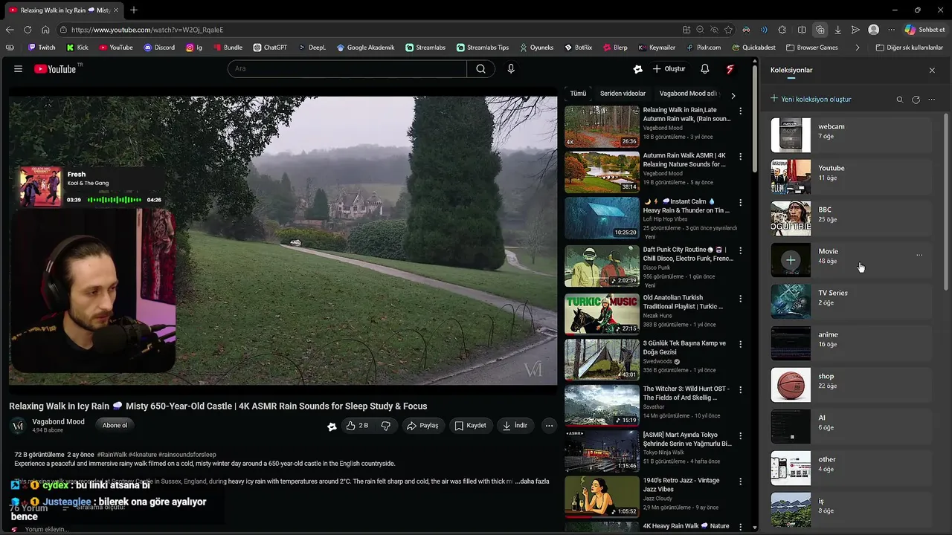This screenshot has width=952, height=535.
Task: Open 3 Günlük Tek Başına Kamp thumbnail
Action: tap(602, 360)
